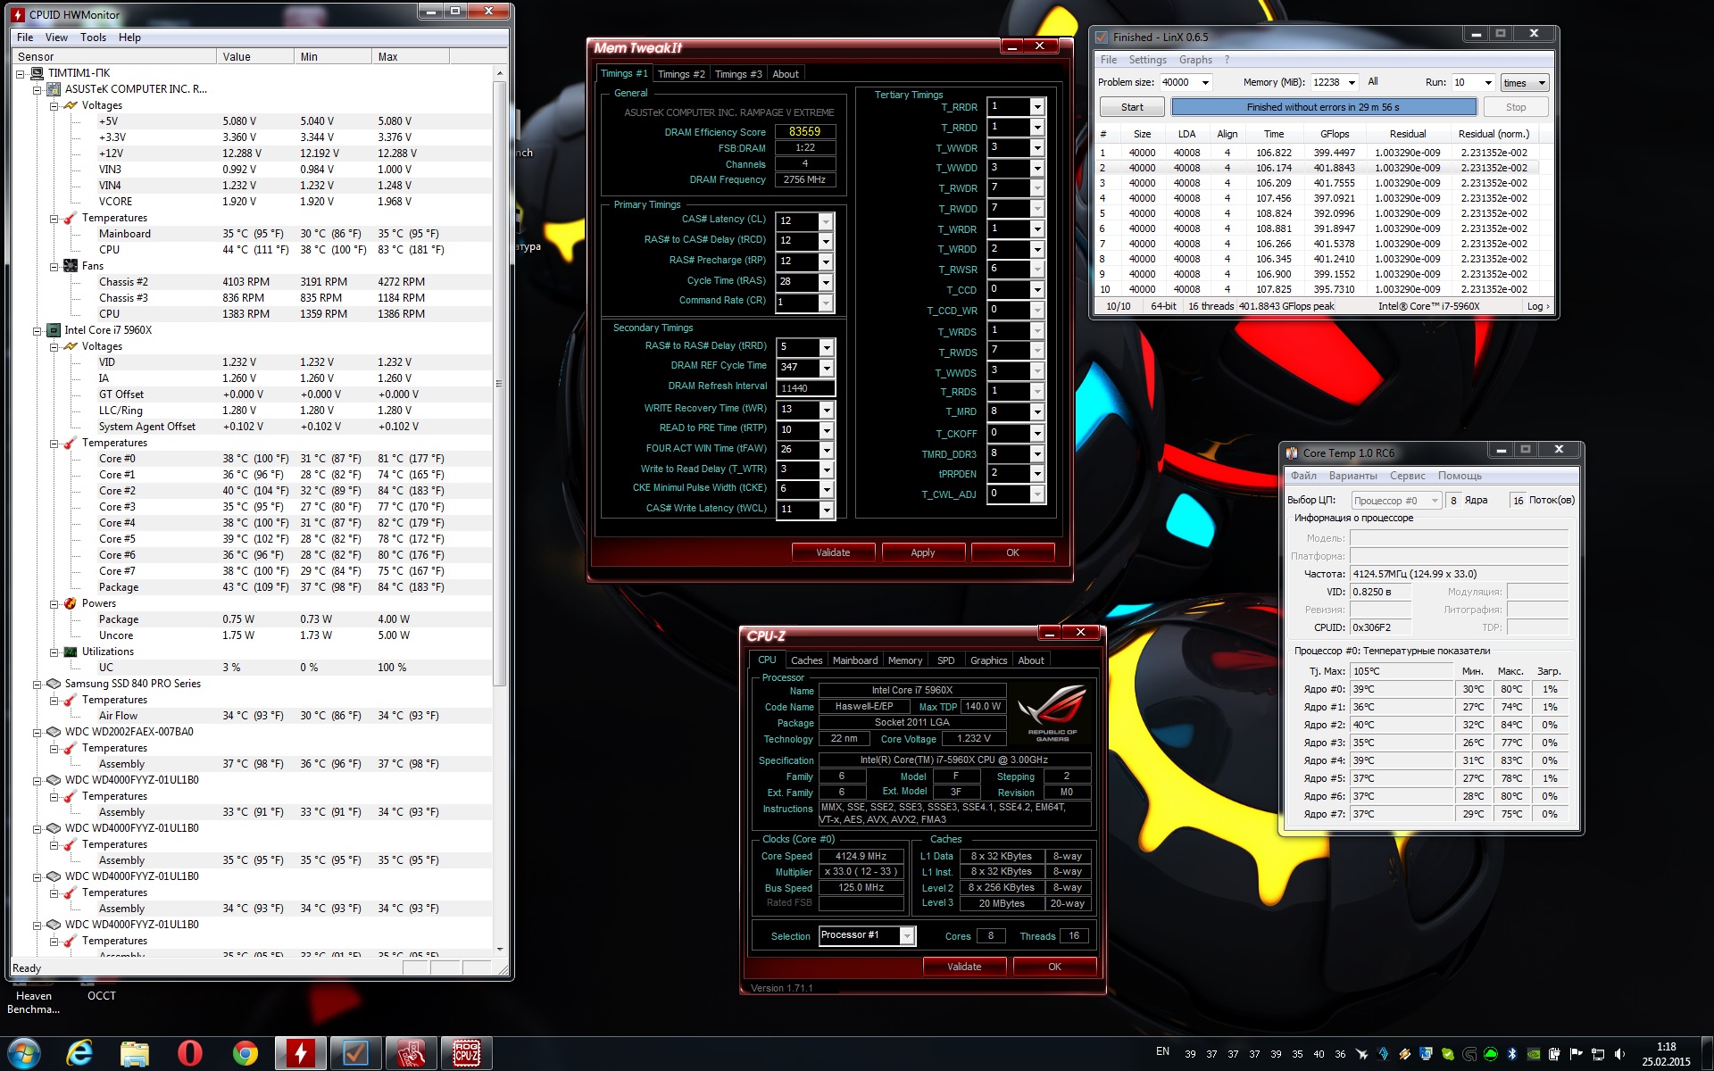
Task: Open the Chrome browser from the taskbar
Action: [x=245, y=1054]
